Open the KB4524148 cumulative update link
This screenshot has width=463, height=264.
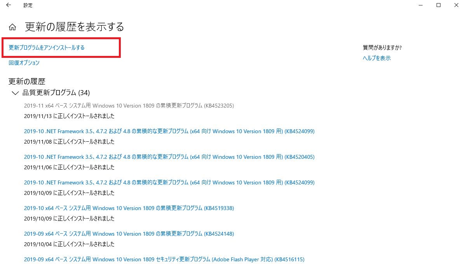point(128,234)
